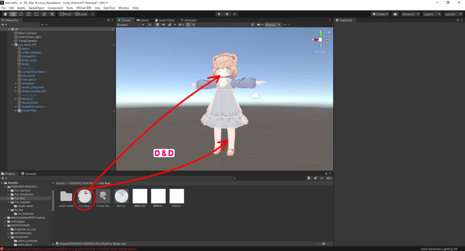The height and width of the screenshot is (251, 465).
Task: Open the VRChat SDK menu
Action: [83, 8]
